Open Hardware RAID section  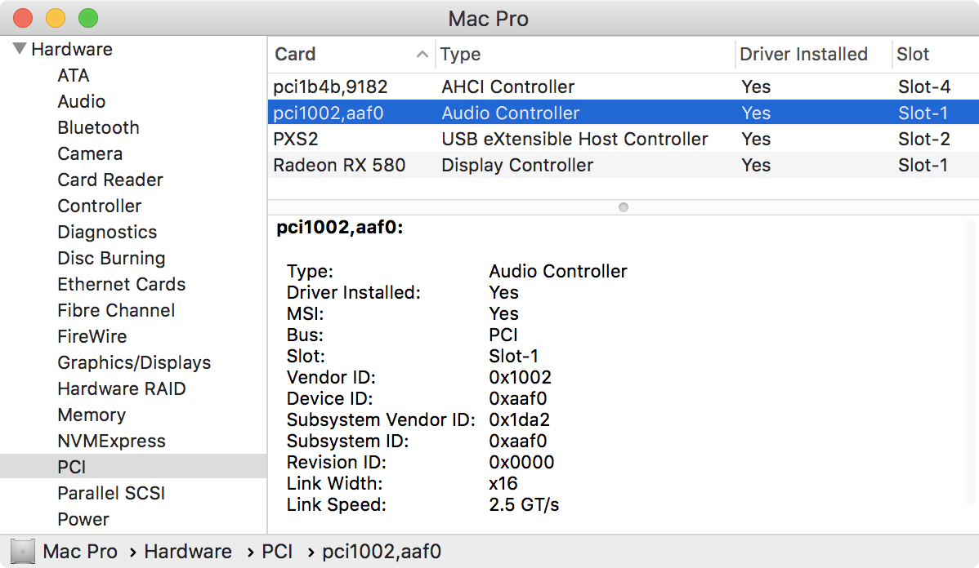(x=121, y=389)
